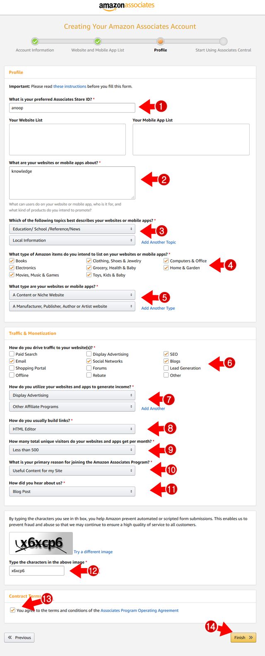Open the Less than 500 visitors dropdown

click(x=72, y=449)
